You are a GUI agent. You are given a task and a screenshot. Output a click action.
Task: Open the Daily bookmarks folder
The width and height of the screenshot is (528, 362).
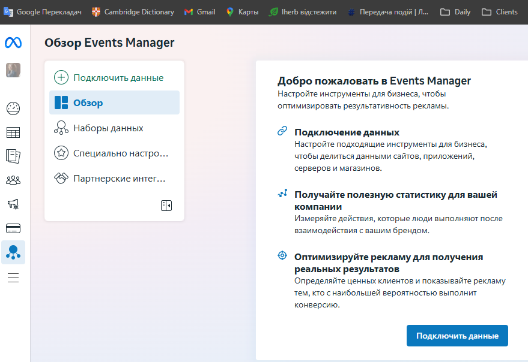(455, 12)
